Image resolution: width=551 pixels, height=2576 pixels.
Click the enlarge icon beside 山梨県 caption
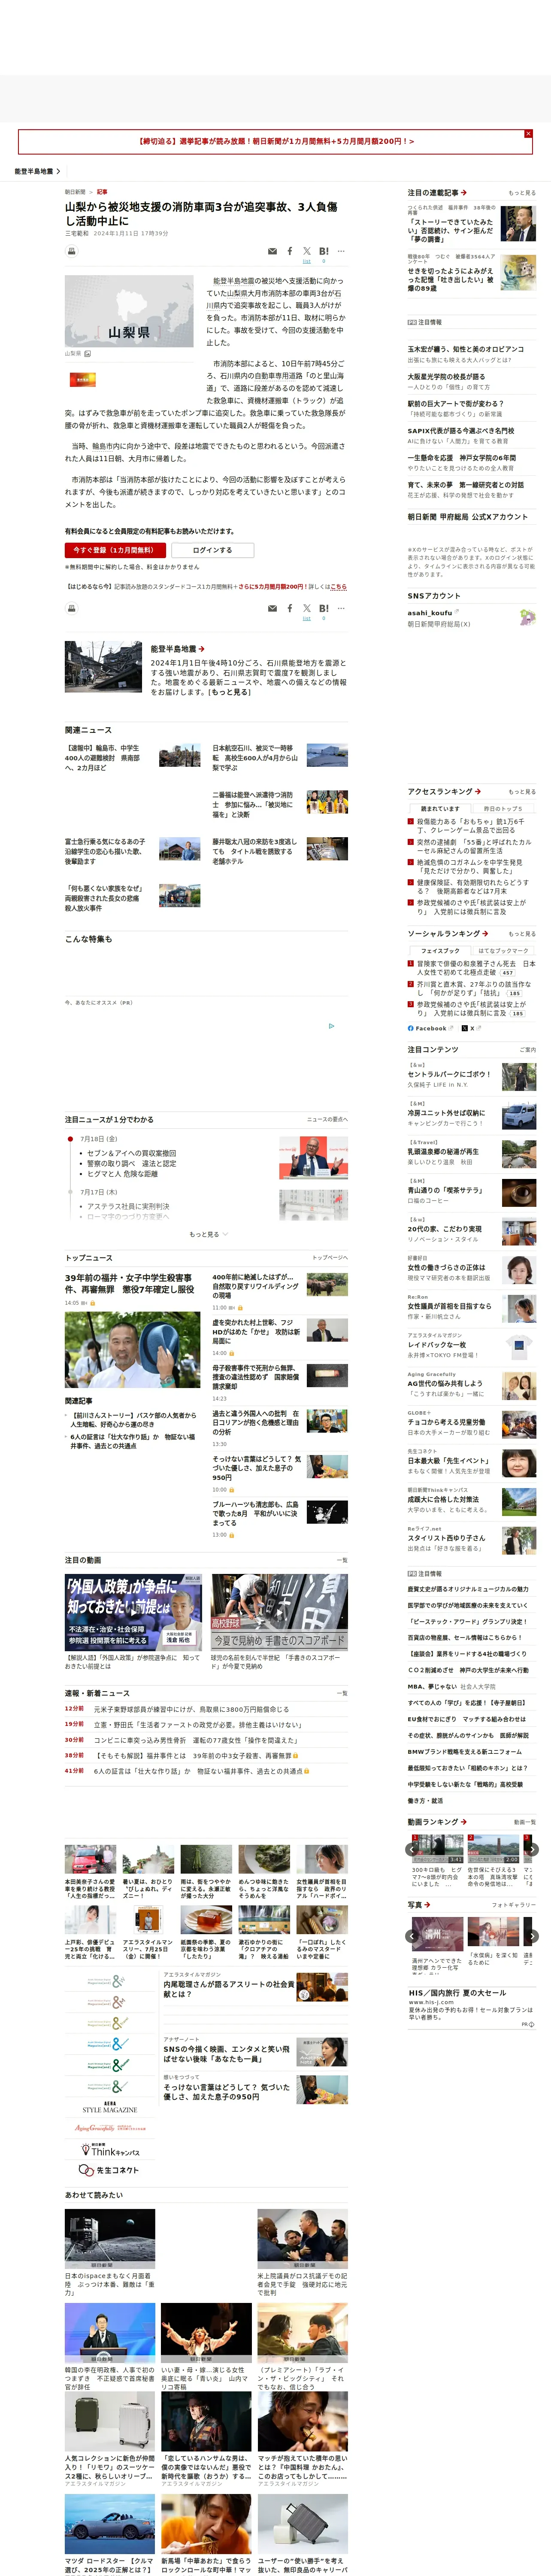(x=88, y=353)
